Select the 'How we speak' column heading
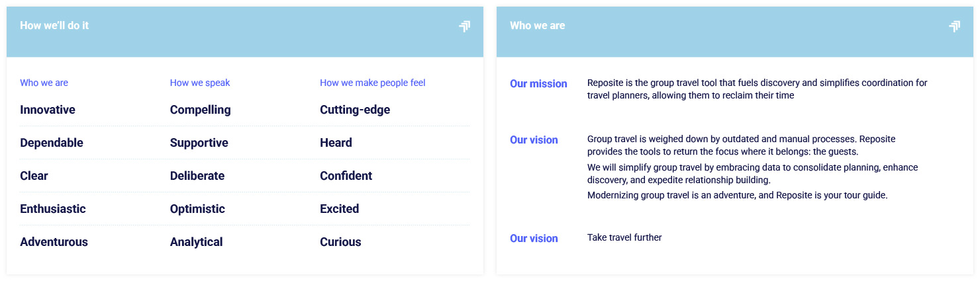This screenshot has height=281, width=980. click(200, 83)
